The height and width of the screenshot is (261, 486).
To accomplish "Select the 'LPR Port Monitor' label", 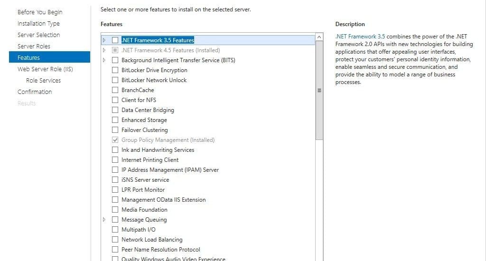I will coord(143,189).
